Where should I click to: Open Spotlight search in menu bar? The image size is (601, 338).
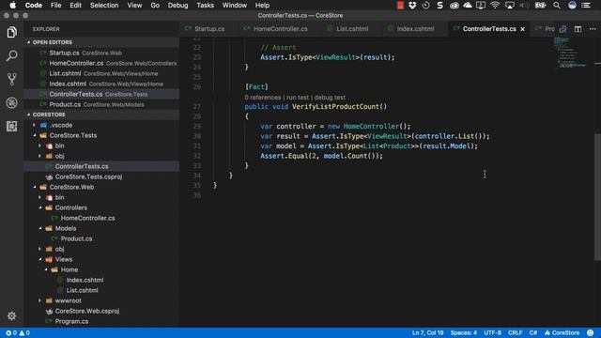point(557,5)
